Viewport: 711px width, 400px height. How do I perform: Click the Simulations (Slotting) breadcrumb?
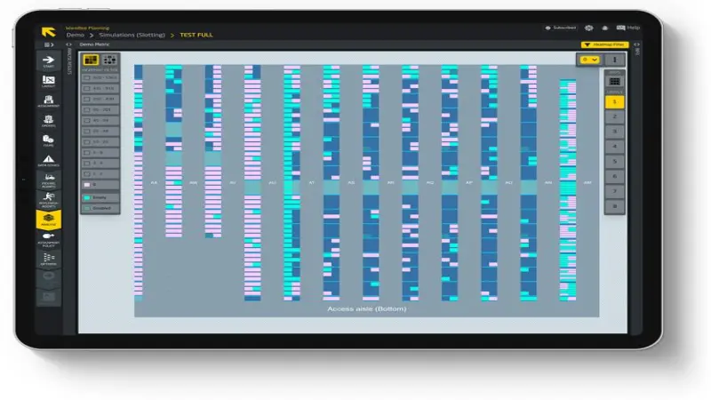(132, 35)
